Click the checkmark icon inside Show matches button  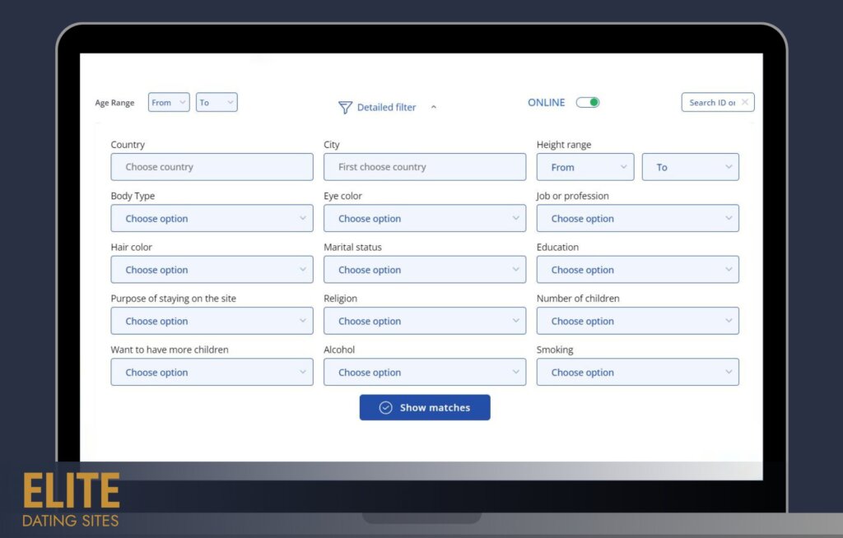386,407
